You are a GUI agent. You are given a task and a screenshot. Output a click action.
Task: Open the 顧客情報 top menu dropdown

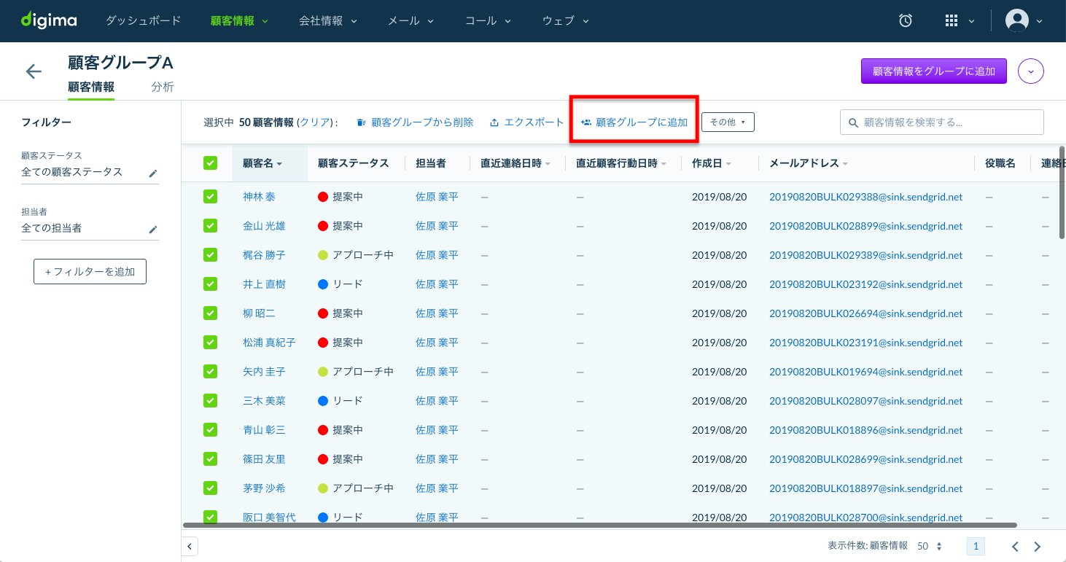coord(239,21)
